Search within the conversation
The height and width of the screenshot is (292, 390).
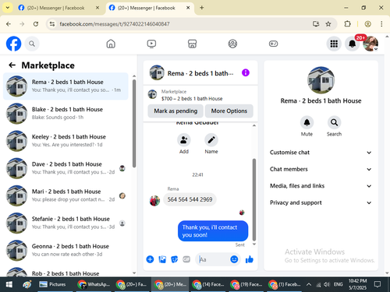[334, 122]
